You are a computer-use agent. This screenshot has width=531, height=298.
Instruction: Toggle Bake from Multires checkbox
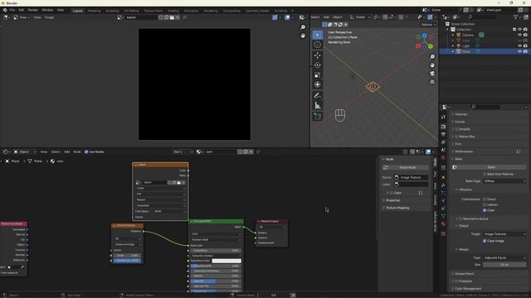pyautogui.click(x=485, y=174)
